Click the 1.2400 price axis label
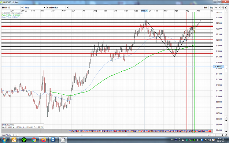 [x=219, y=18]
